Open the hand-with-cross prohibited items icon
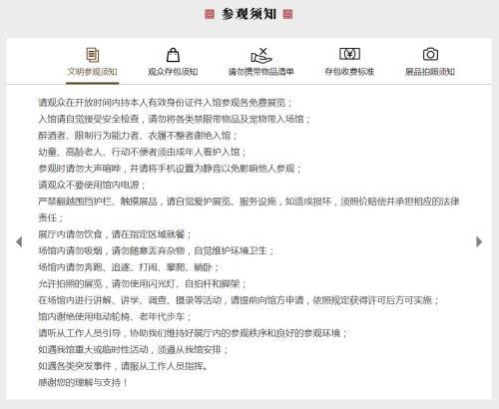This screenshot has width=499, height=409. 261,55
